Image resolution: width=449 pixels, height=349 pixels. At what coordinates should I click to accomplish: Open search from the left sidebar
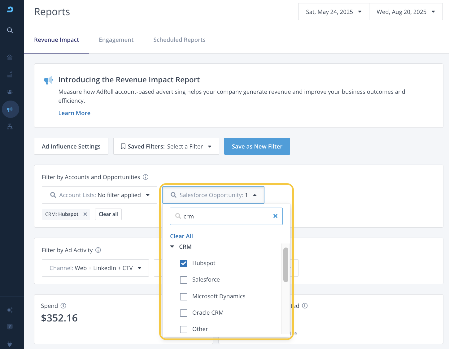pyautogui.click(x=10, y=30)
